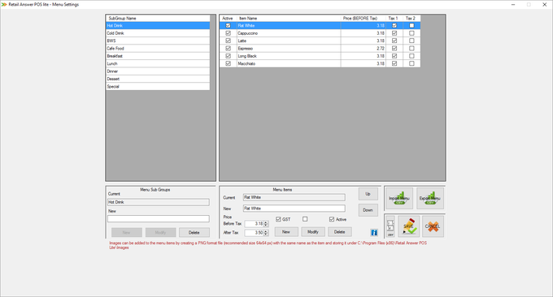
Task: Select the Dinner subgroup
Action: pos(158,71)
